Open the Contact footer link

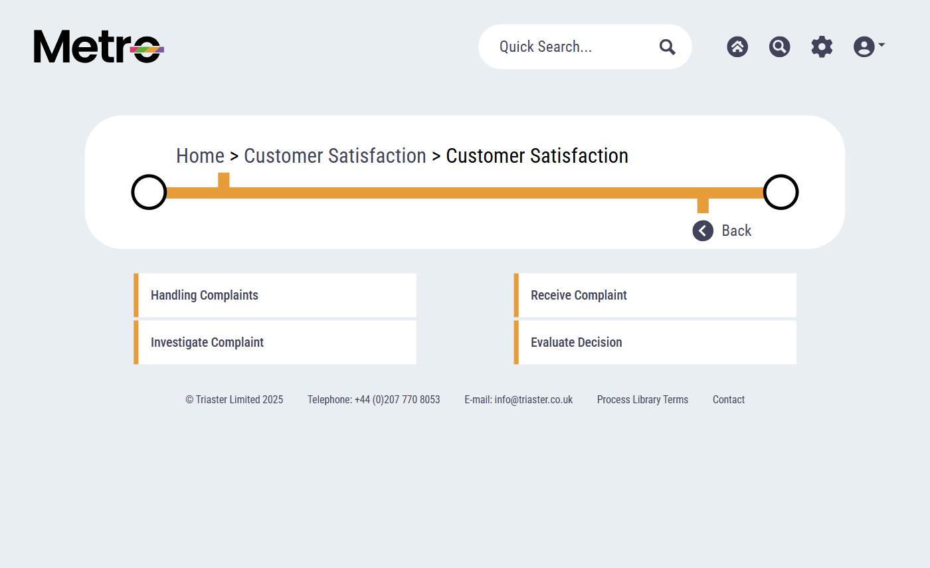tap(729, 399)
